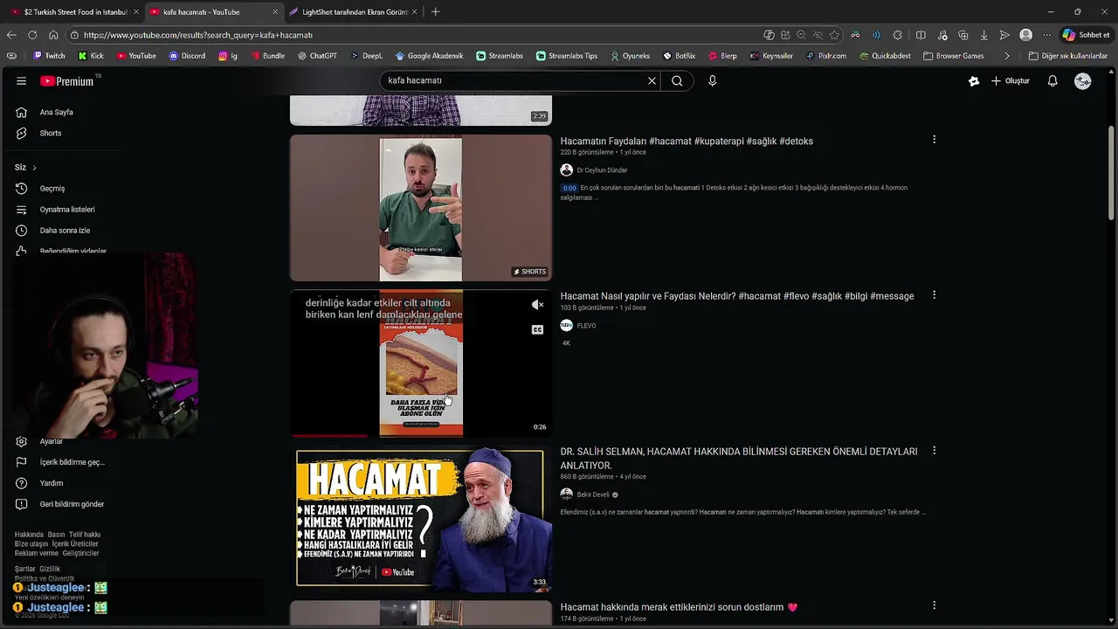The height and width of the screenshot is (629, 1118).
Task: Open the Kick bookmark
Action: 91,56
